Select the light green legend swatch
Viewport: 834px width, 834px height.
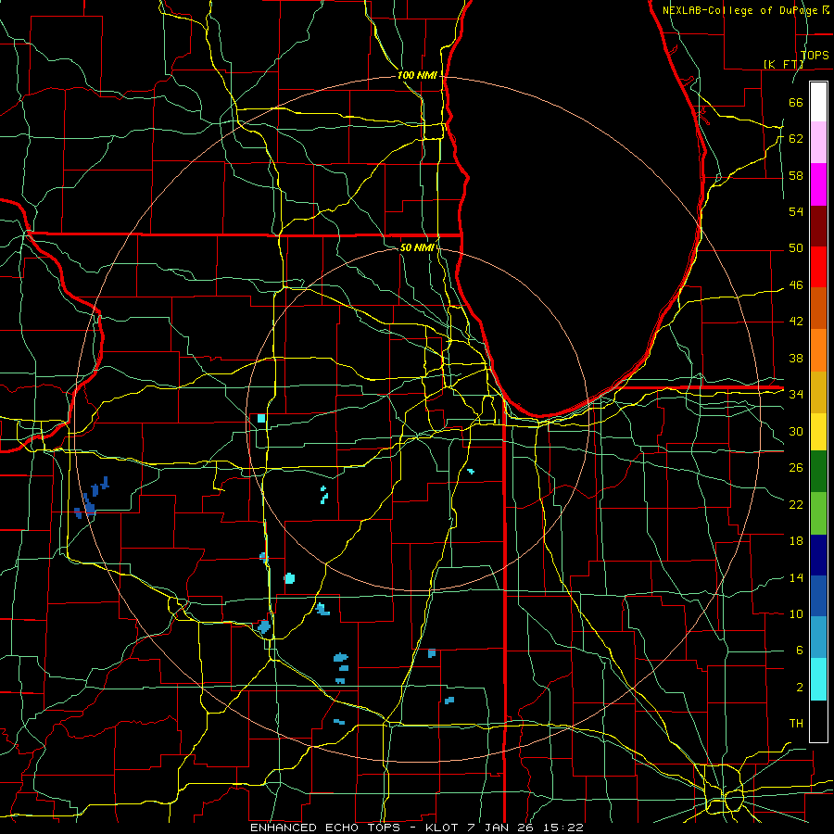coord(818,513)
